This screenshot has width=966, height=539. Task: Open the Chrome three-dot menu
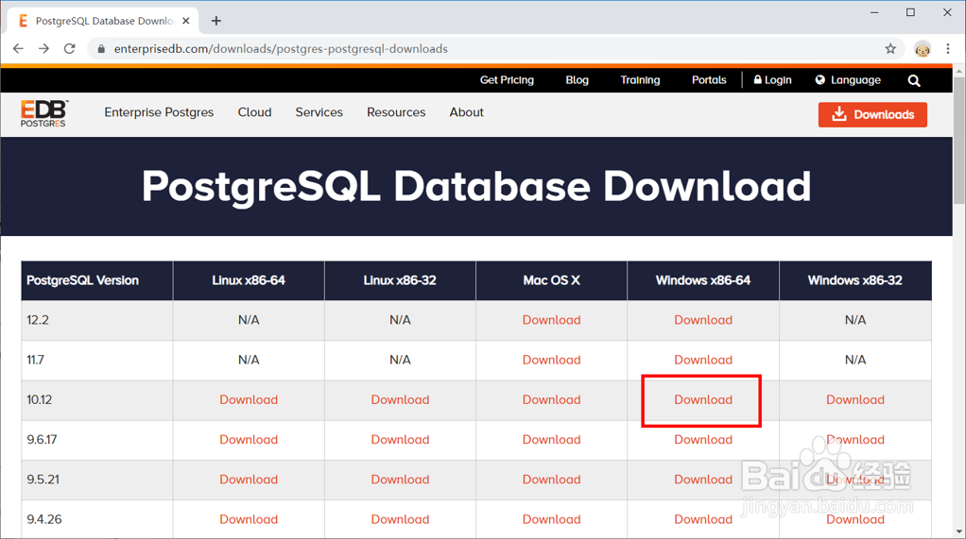click(948, 48)
